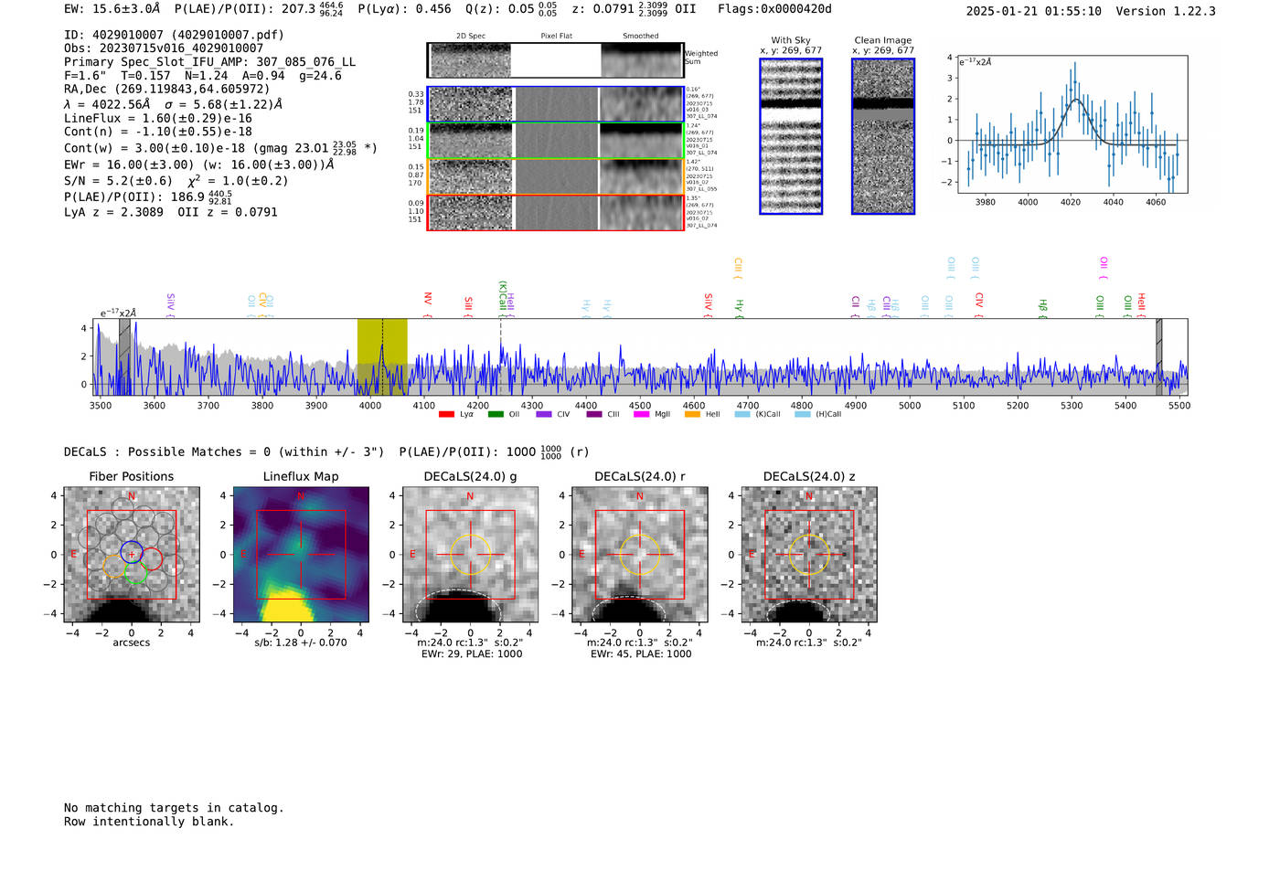Open the DECaLS(24.0) z cutout
Screen dimensions: 1280x871
coord(808,555)
